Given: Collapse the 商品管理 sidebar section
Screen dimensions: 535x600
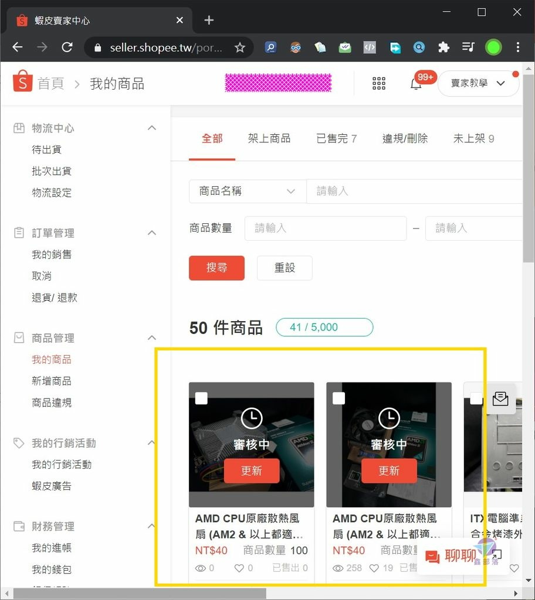Looking at the screenshot, I should (152, 337).
